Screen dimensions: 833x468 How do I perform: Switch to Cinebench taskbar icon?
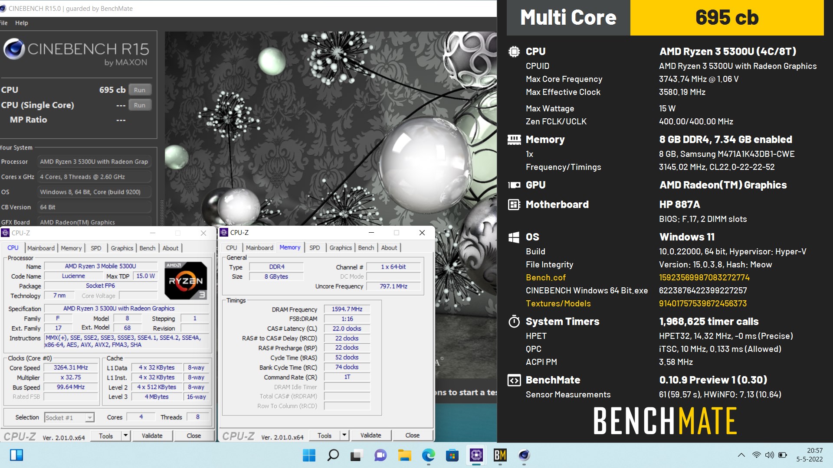coord(524,455)
